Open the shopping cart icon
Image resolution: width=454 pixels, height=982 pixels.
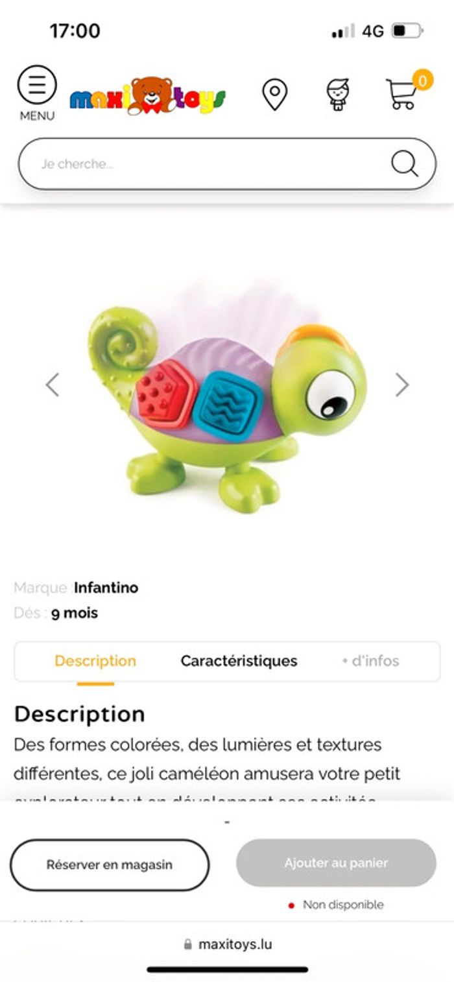click(401, 95)
